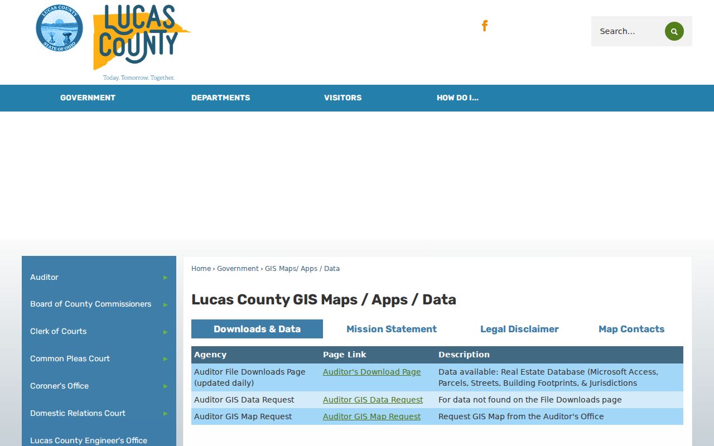Open the Facebook icon link
The image size is (714, 446).
tap(485, 26)
